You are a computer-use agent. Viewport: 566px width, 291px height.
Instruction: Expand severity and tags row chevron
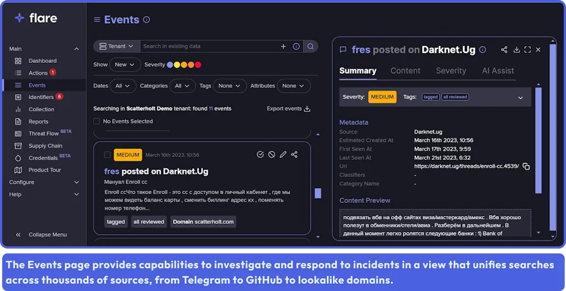pos(521,98)
